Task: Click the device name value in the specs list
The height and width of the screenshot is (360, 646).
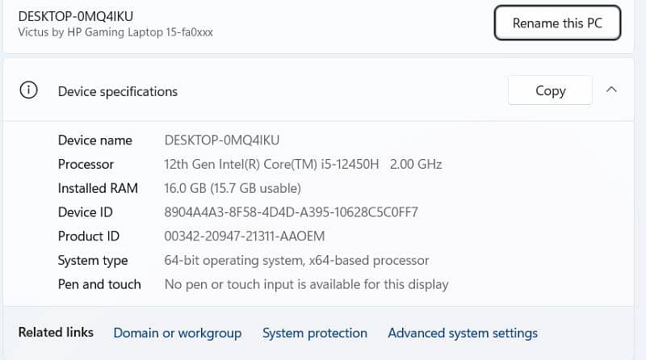Action: click(221, 140)
